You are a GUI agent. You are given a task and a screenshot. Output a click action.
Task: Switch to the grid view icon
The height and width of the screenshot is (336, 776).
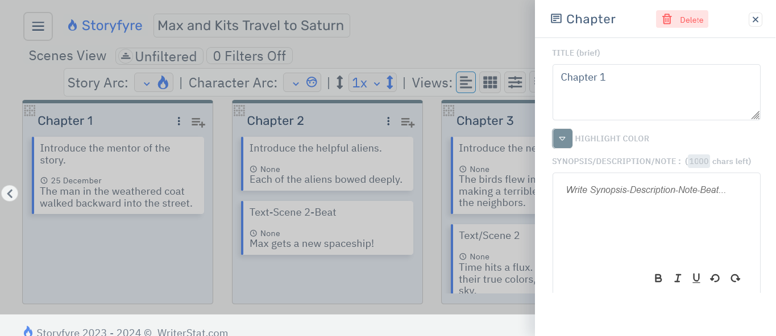point(489,82)
